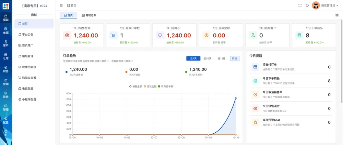Toggle 有效订单数 series in chart legend
The height and width of the screenshot is (145, 343).
click(x=166, y=86)
